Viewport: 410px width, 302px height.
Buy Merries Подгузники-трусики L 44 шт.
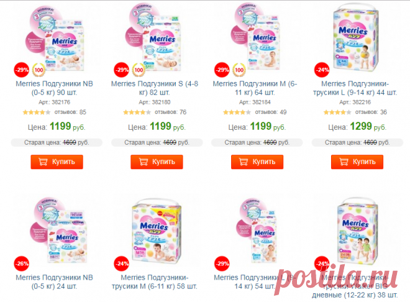pyautogui.click(x=357, y=162)
